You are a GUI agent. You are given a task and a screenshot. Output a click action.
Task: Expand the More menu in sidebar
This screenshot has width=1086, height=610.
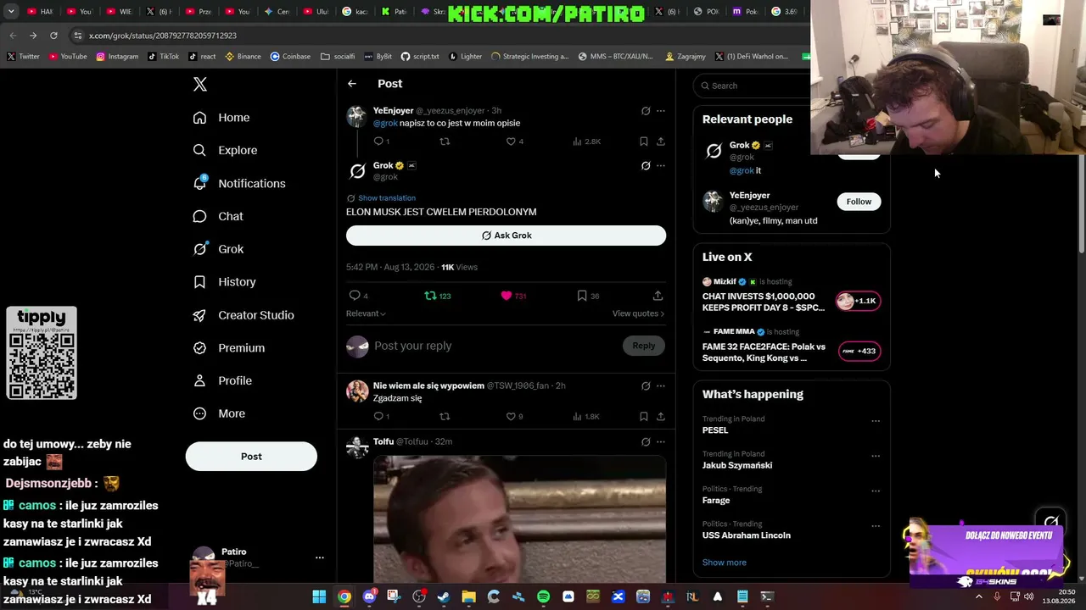tap(219, 414)
